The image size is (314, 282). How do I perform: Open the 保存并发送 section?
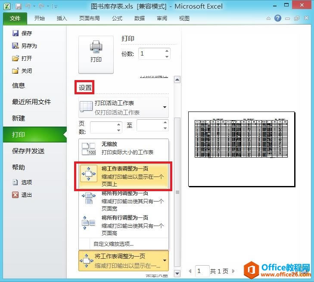28,151
